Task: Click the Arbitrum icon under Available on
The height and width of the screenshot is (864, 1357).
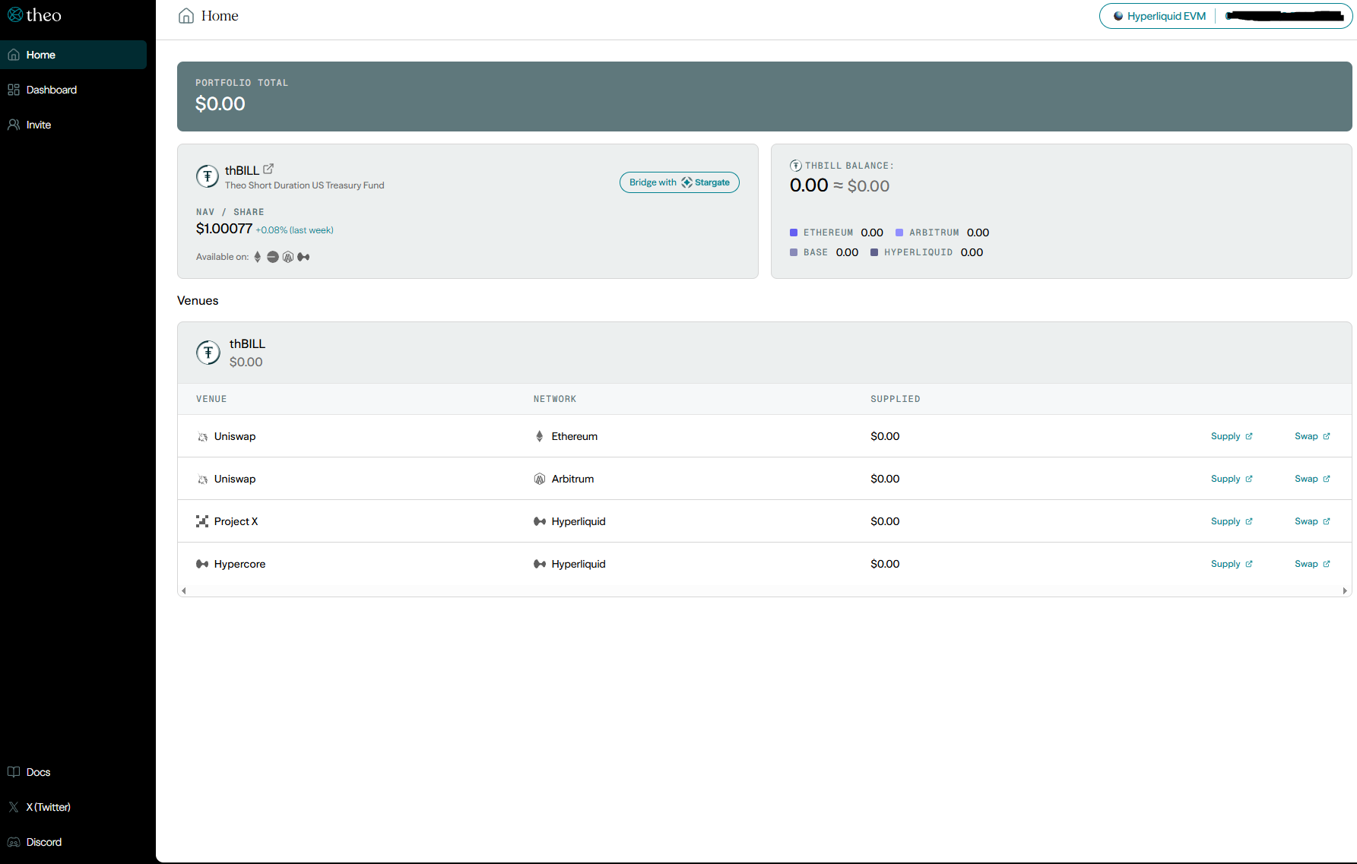Action: coord(288,257)
